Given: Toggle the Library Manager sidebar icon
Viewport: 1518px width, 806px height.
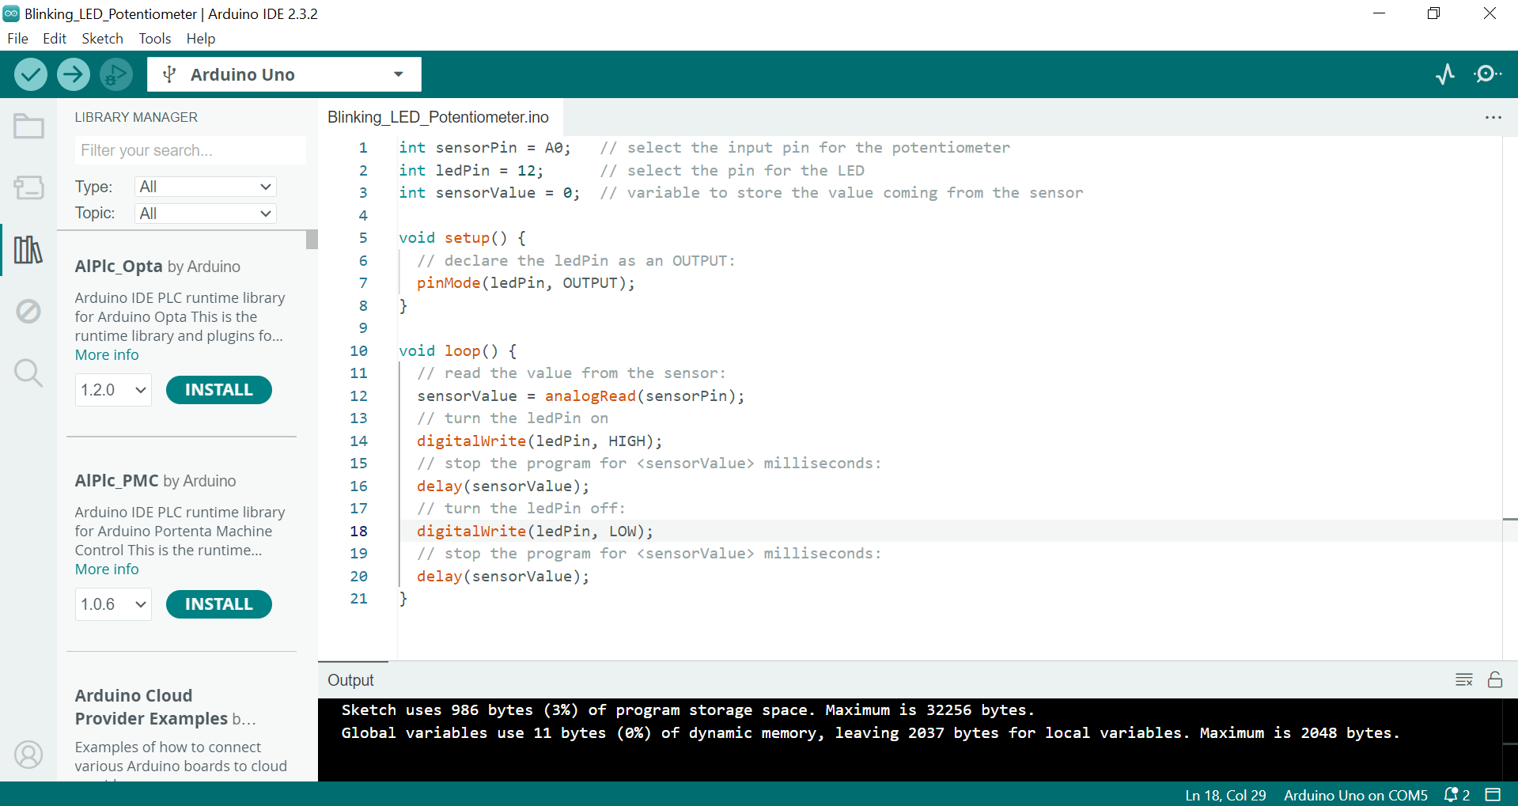Looking at the screenshot, I should [x=28, y=250].
